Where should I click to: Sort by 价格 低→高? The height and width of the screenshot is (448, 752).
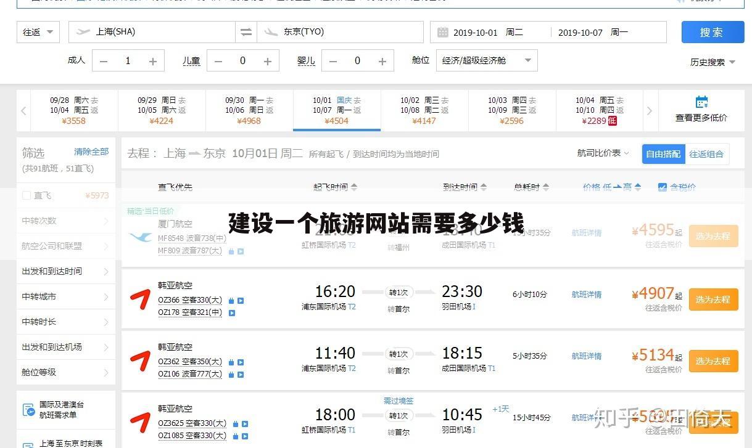pos(611,187)
